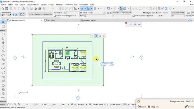
Task: Click the source file path field
Action: point(122,13)
